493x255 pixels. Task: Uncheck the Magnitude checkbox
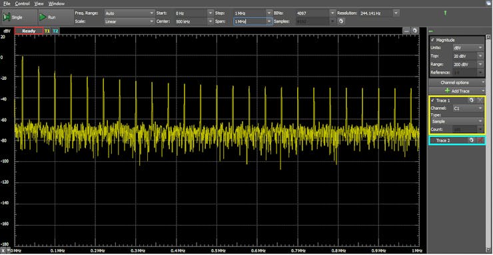(x=432, y=40)
